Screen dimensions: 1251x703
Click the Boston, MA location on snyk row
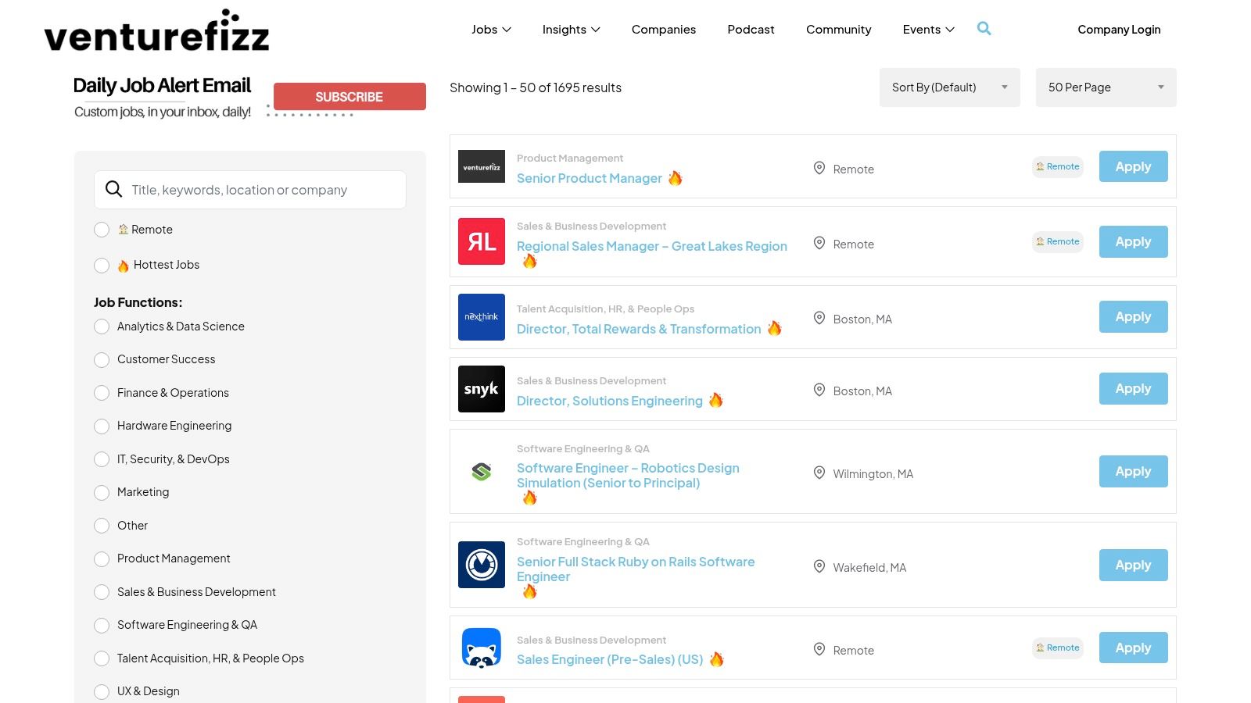click(x=862, y=391)
